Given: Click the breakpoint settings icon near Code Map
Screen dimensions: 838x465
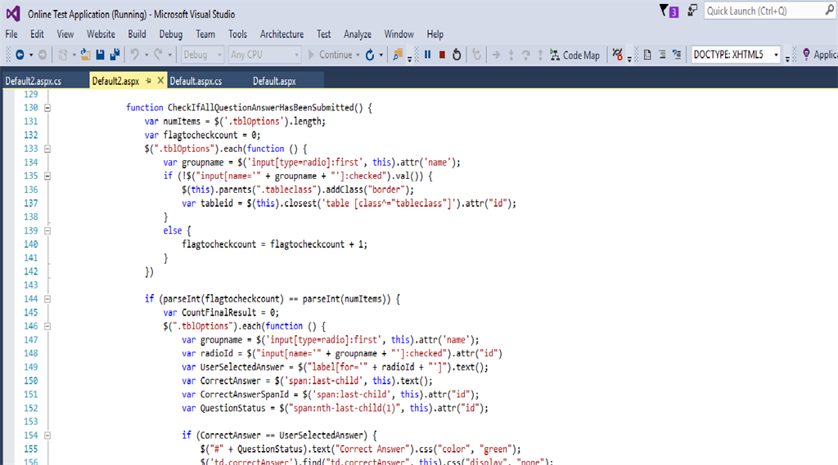Looking at the screenshot, I should (617, 55).
